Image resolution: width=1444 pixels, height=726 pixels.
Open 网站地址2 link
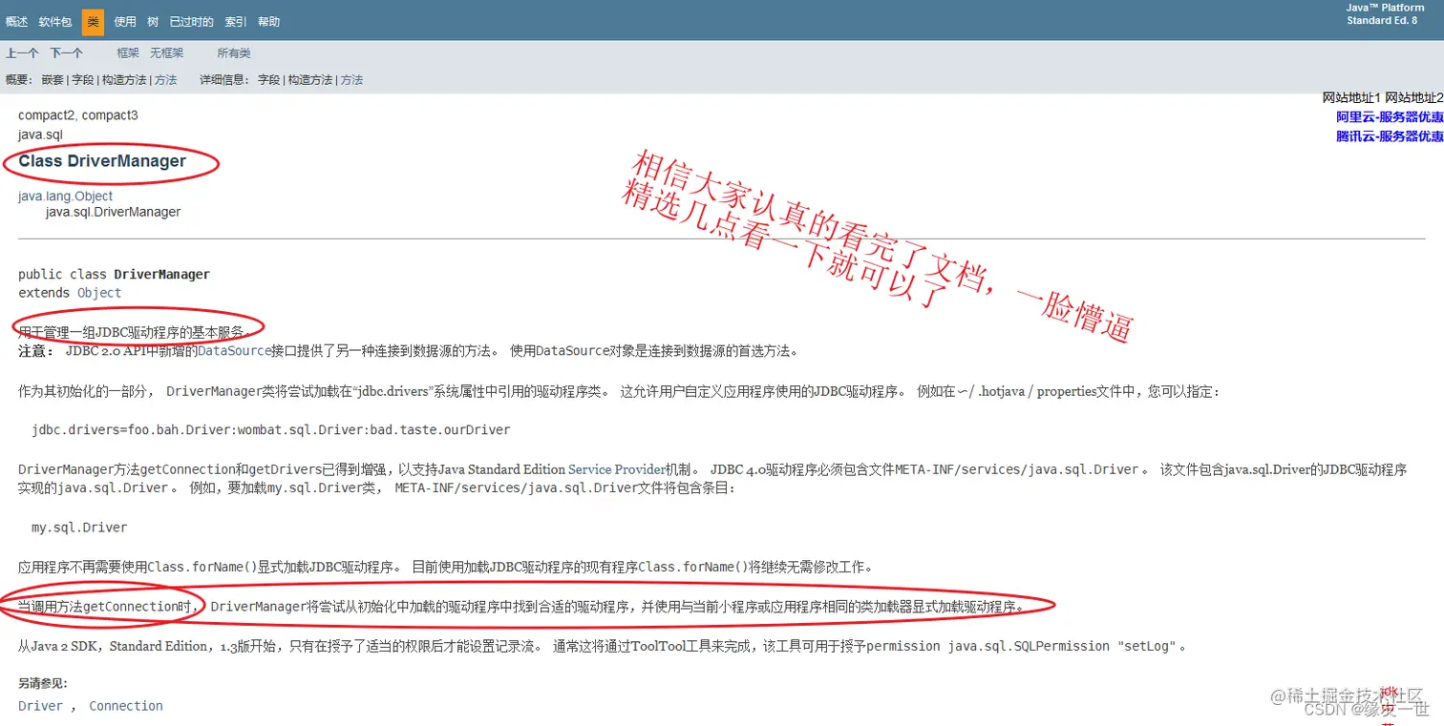1414,98
